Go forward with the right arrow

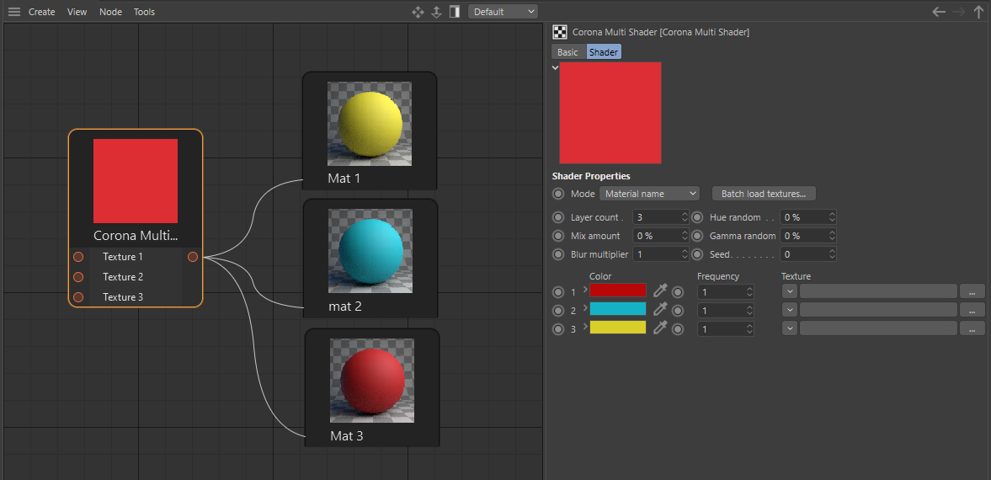[x=960, y=12]
